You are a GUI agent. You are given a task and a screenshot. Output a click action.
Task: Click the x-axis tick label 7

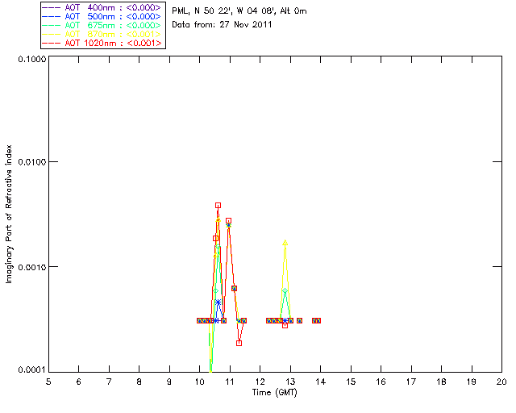pyautogui.click(x=109, y=382)
